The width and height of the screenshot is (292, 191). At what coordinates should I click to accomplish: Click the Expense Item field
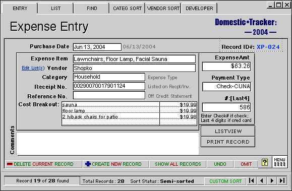coord(134,59)
